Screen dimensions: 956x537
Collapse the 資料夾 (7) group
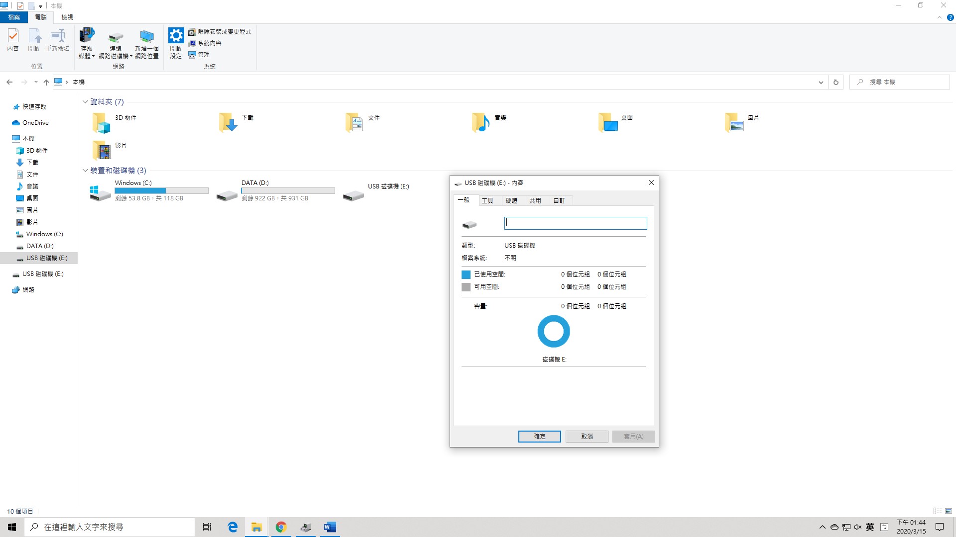click(85, 102)
